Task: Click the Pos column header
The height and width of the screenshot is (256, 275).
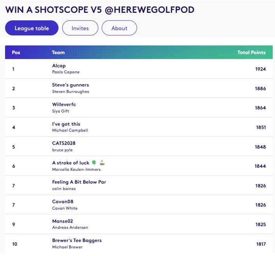Action: click(x=16, y=53)
